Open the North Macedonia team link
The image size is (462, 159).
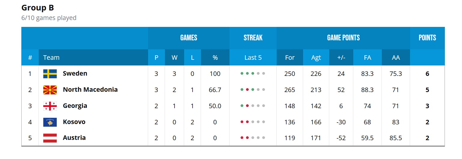[90, 90]
